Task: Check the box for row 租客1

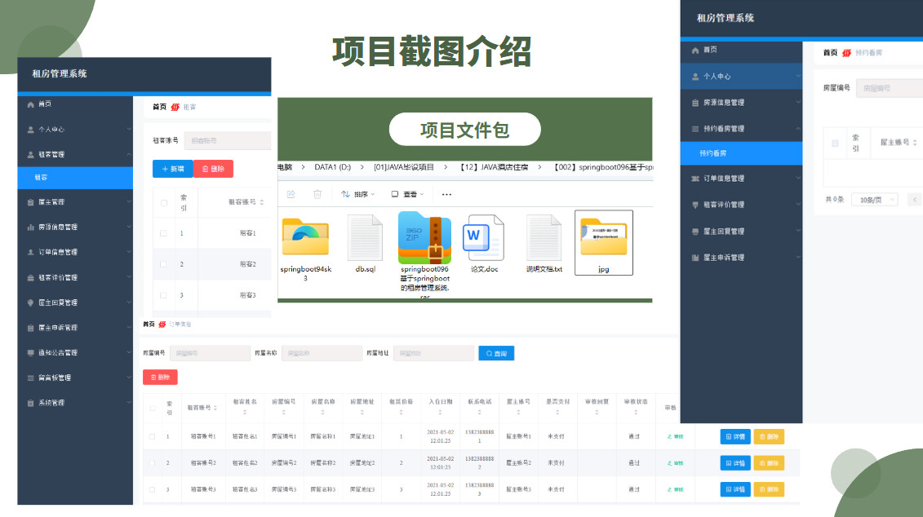Action: (164, 233)
